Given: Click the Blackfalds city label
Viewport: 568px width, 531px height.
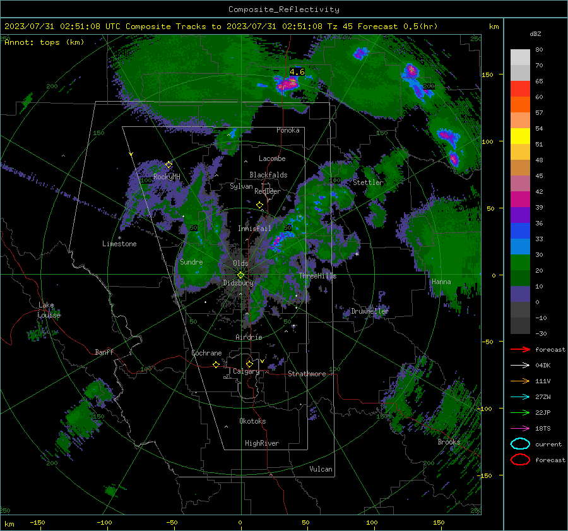Looking at the screenshot, I should pos(268,175).
